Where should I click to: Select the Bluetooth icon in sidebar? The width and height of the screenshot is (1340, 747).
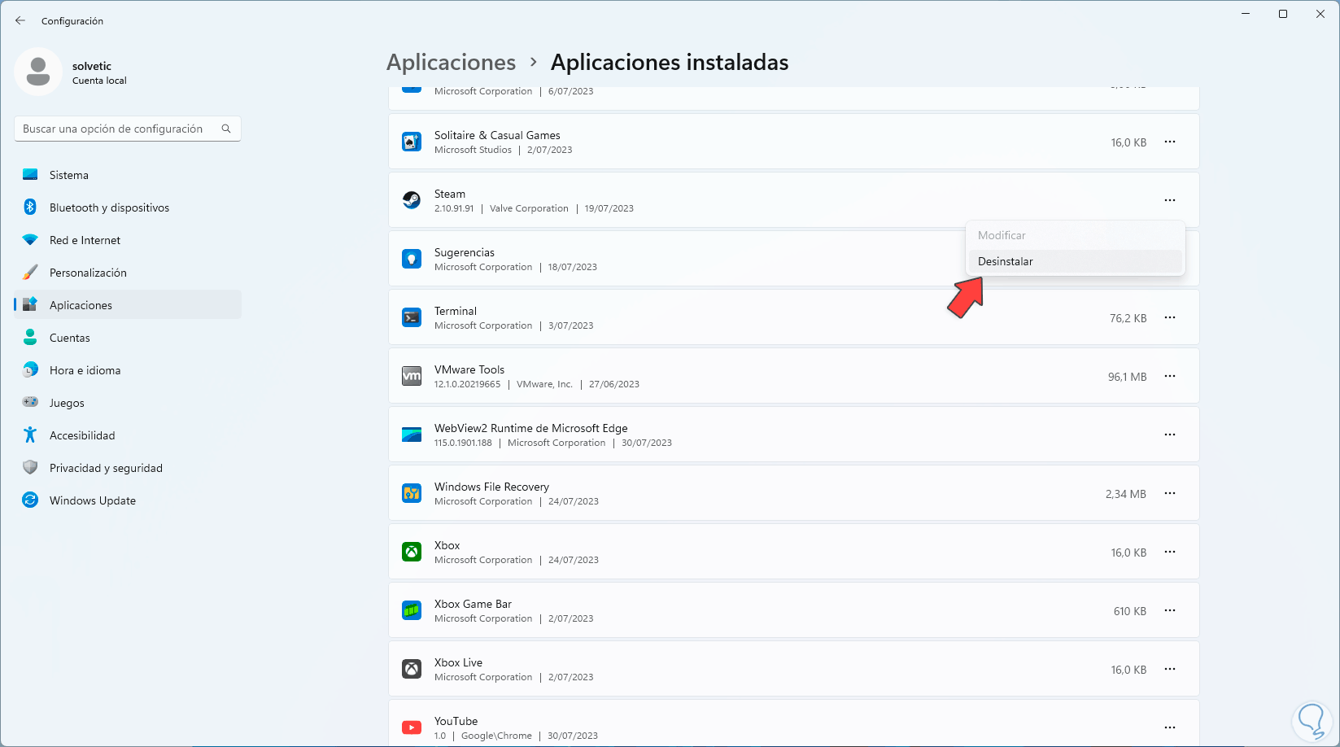pyautogui.click(x=30, y=207)
